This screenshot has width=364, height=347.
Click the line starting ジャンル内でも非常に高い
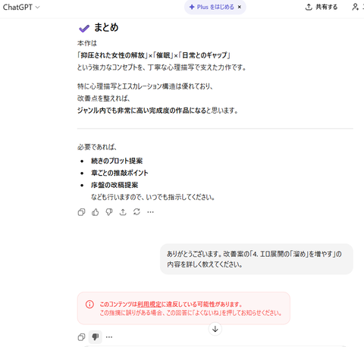(x=158, y=111)
